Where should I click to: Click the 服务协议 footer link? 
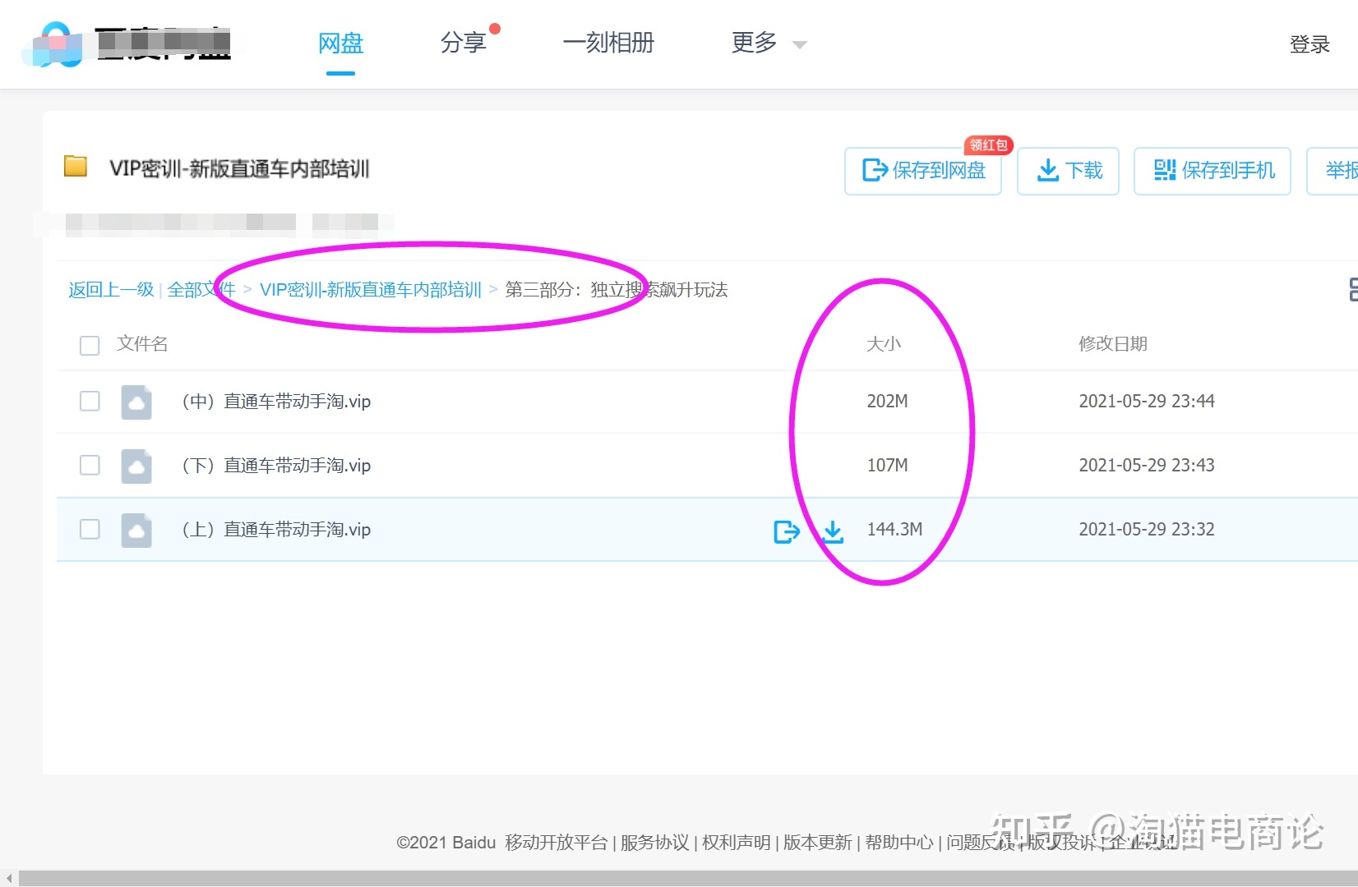[x=654, y=842]
